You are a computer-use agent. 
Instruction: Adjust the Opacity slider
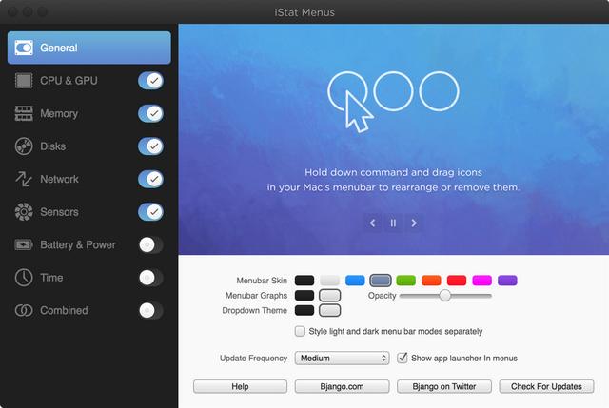point(444,296)
